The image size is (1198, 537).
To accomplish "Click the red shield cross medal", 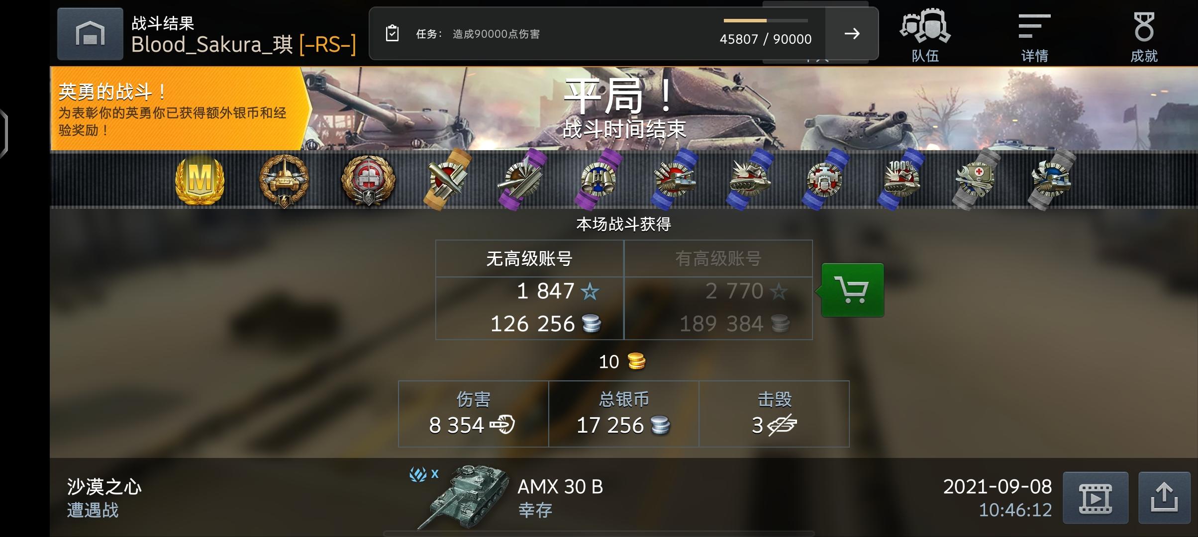I will pos(368,181).
